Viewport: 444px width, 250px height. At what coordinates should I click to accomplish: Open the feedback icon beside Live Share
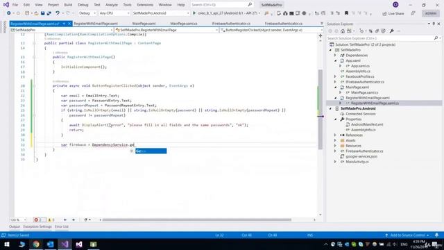pos(413,13)
